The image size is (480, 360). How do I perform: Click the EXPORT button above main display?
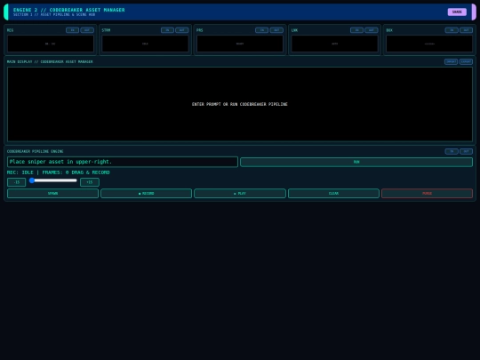click(x=466, y=61)
